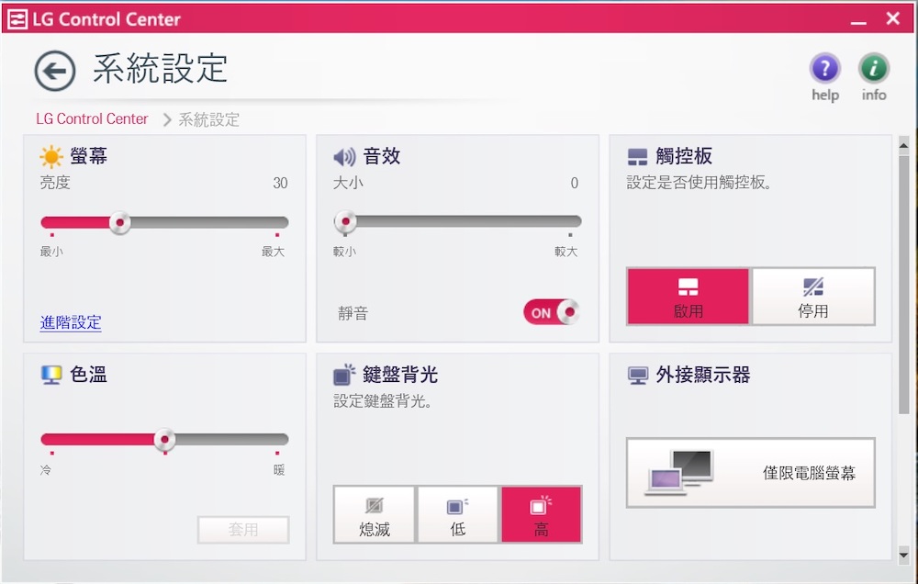Go back with the circular arrow button
The image size is (918, 584).
point(55,71)
